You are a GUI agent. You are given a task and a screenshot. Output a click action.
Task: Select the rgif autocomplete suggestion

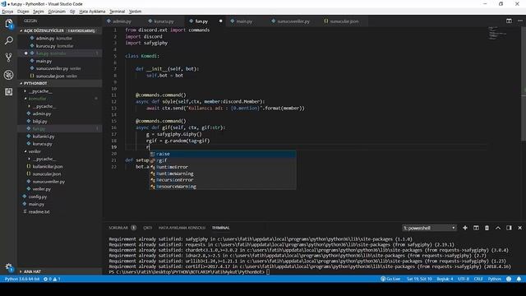[223, 160]
